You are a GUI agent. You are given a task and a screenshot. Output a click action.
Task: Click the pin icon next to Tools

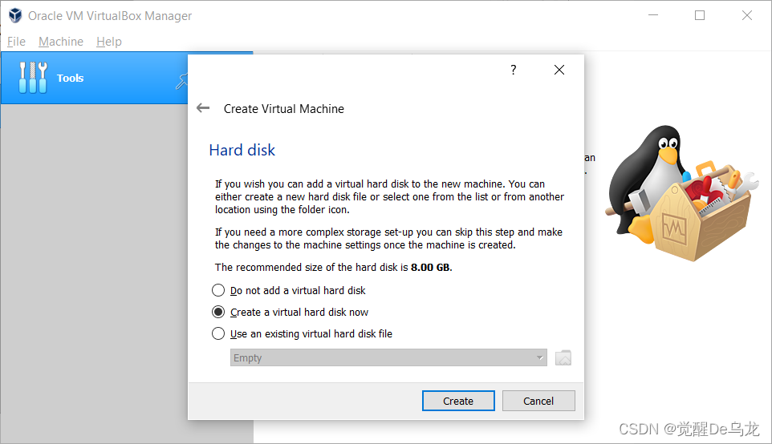181,81
